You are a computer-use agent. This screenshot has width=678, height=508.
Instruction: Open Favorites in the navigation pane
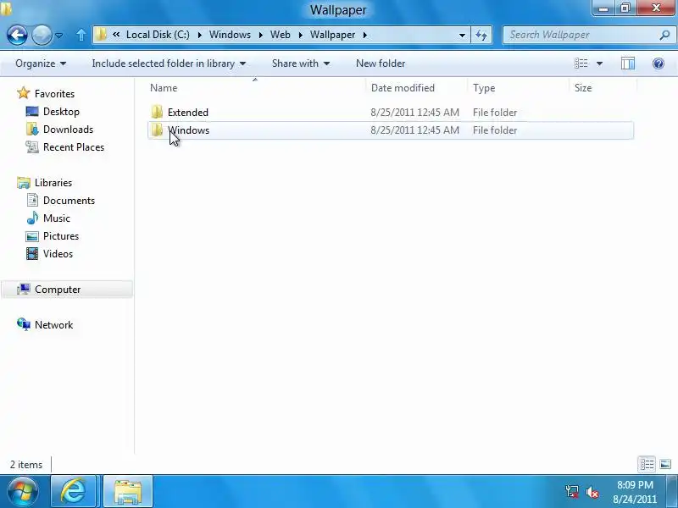[54, 94]
